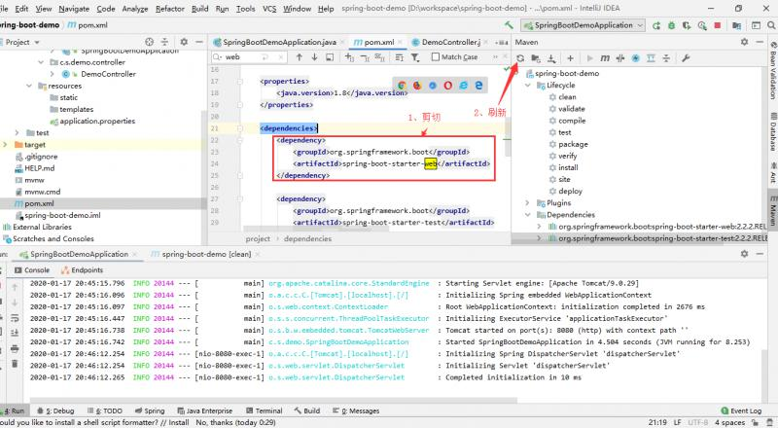Screen dimensions: 778x428
Task: Rerun SpringBootDemoApplication from the main toolbar
Action: (656, 25)
